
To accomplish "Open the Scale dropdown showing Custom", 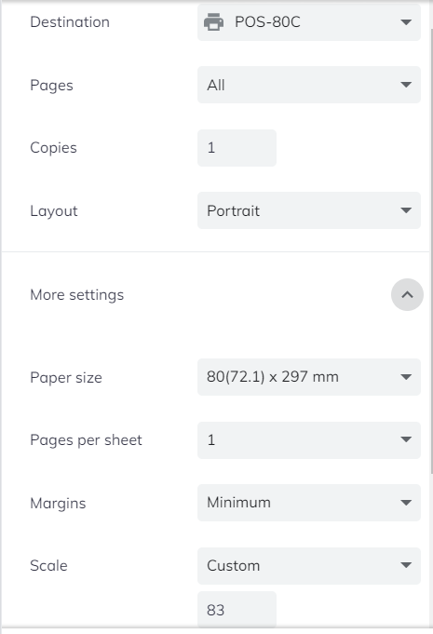I will click(x=309, y=566).
